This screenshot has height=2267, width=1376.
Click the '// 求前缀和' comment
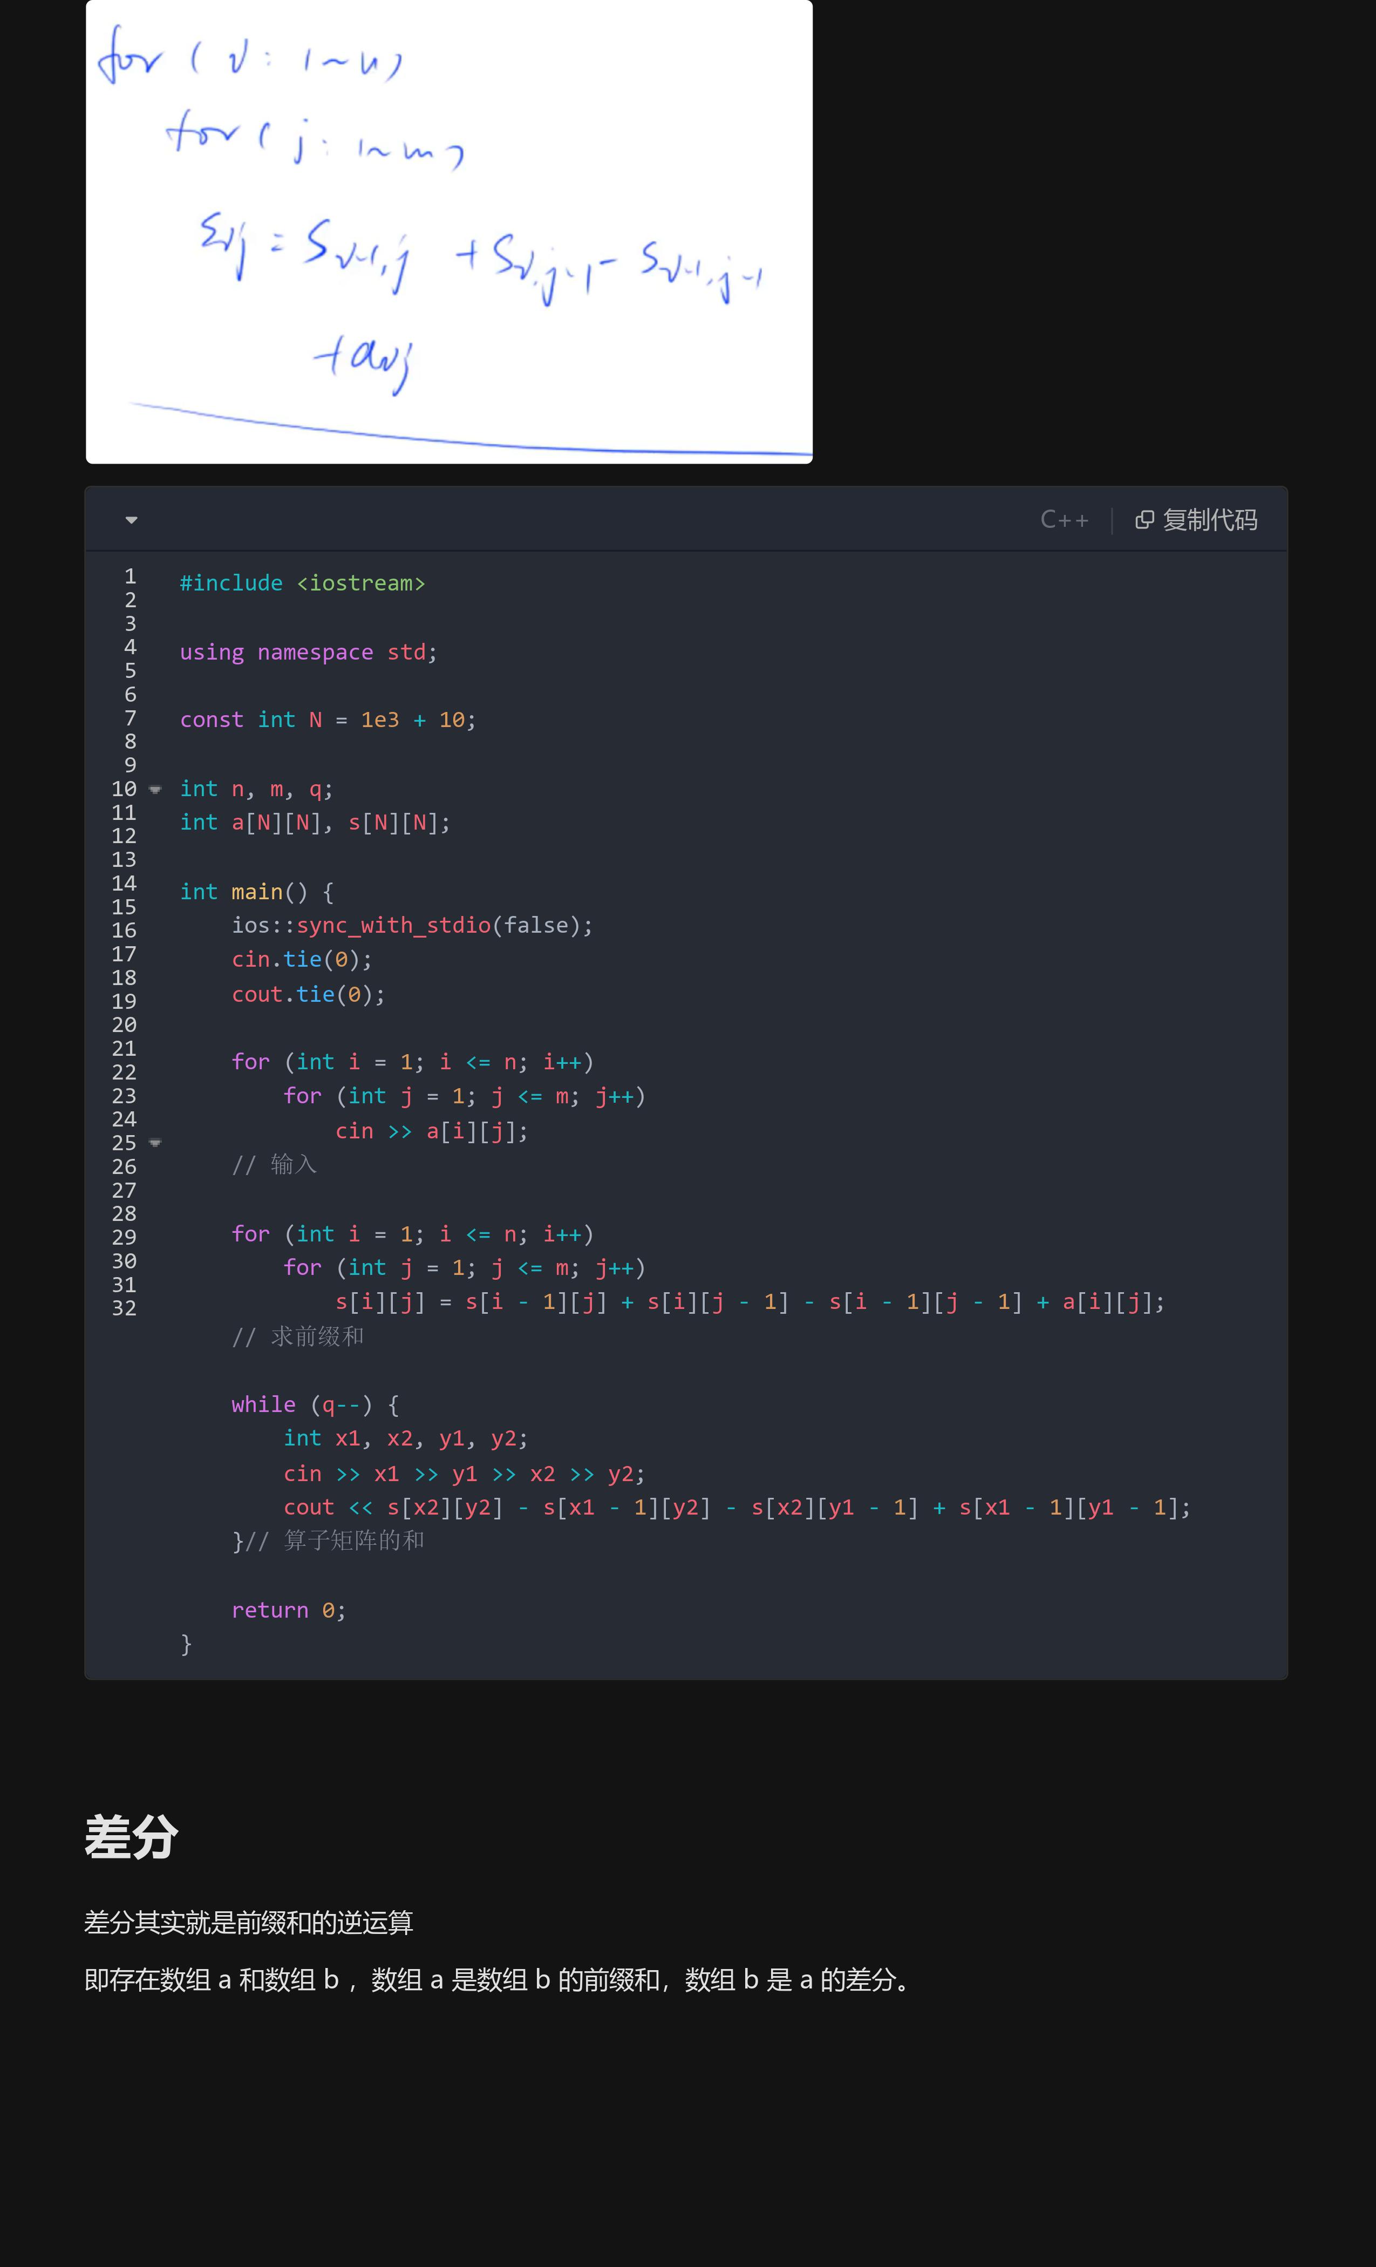point(297,1336)
